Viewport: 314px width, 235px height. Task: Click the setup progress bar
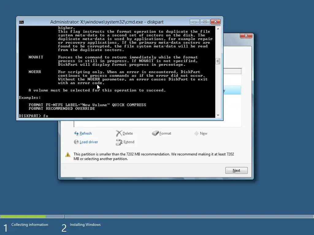pyautogui.click(x=157, y=216)
